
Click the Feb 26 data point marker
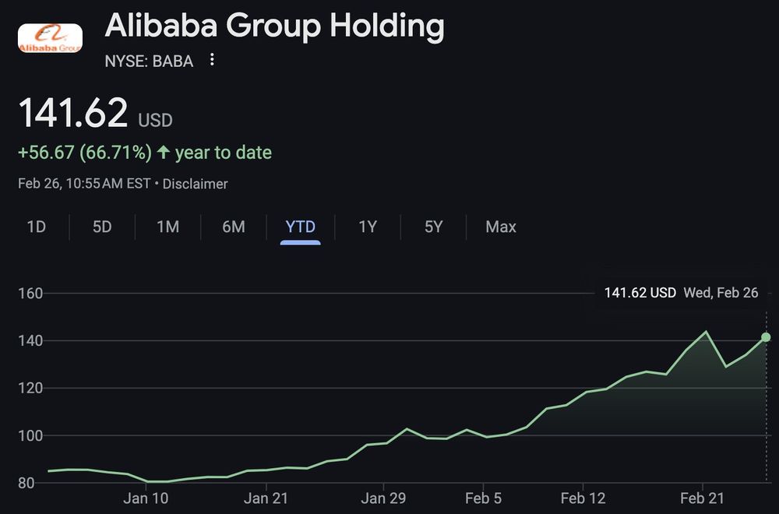[766, 337]
